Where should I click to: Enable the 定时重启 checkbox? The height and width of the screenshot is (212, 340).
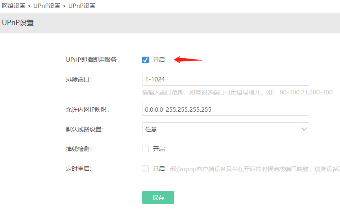point(145,168)
